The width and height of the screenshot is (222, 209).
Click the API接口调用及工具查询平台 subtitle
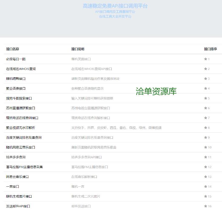115,11
